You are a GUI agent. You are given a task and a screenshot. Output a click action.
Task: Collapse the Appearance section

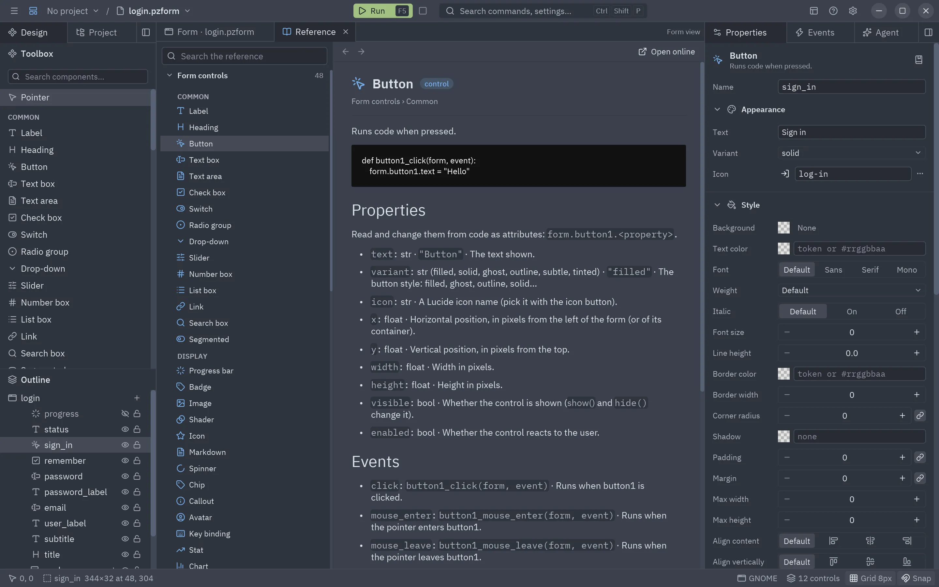pos(717,110)
